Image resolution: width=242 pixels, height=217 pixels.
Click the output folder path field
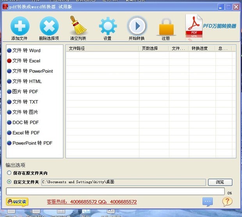(x=123, y=182)
